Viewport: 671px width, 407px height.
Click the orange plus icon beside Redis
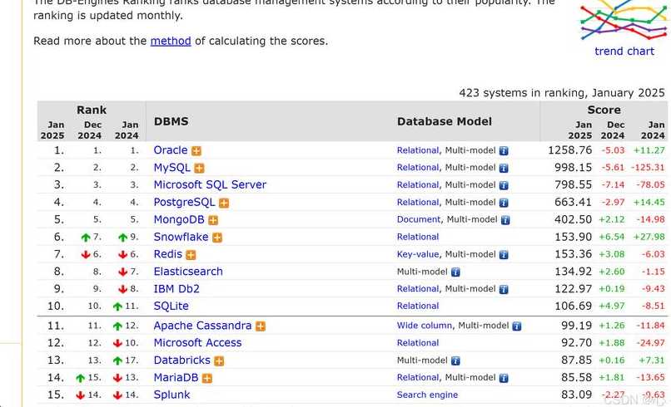(x=191, y=255)
